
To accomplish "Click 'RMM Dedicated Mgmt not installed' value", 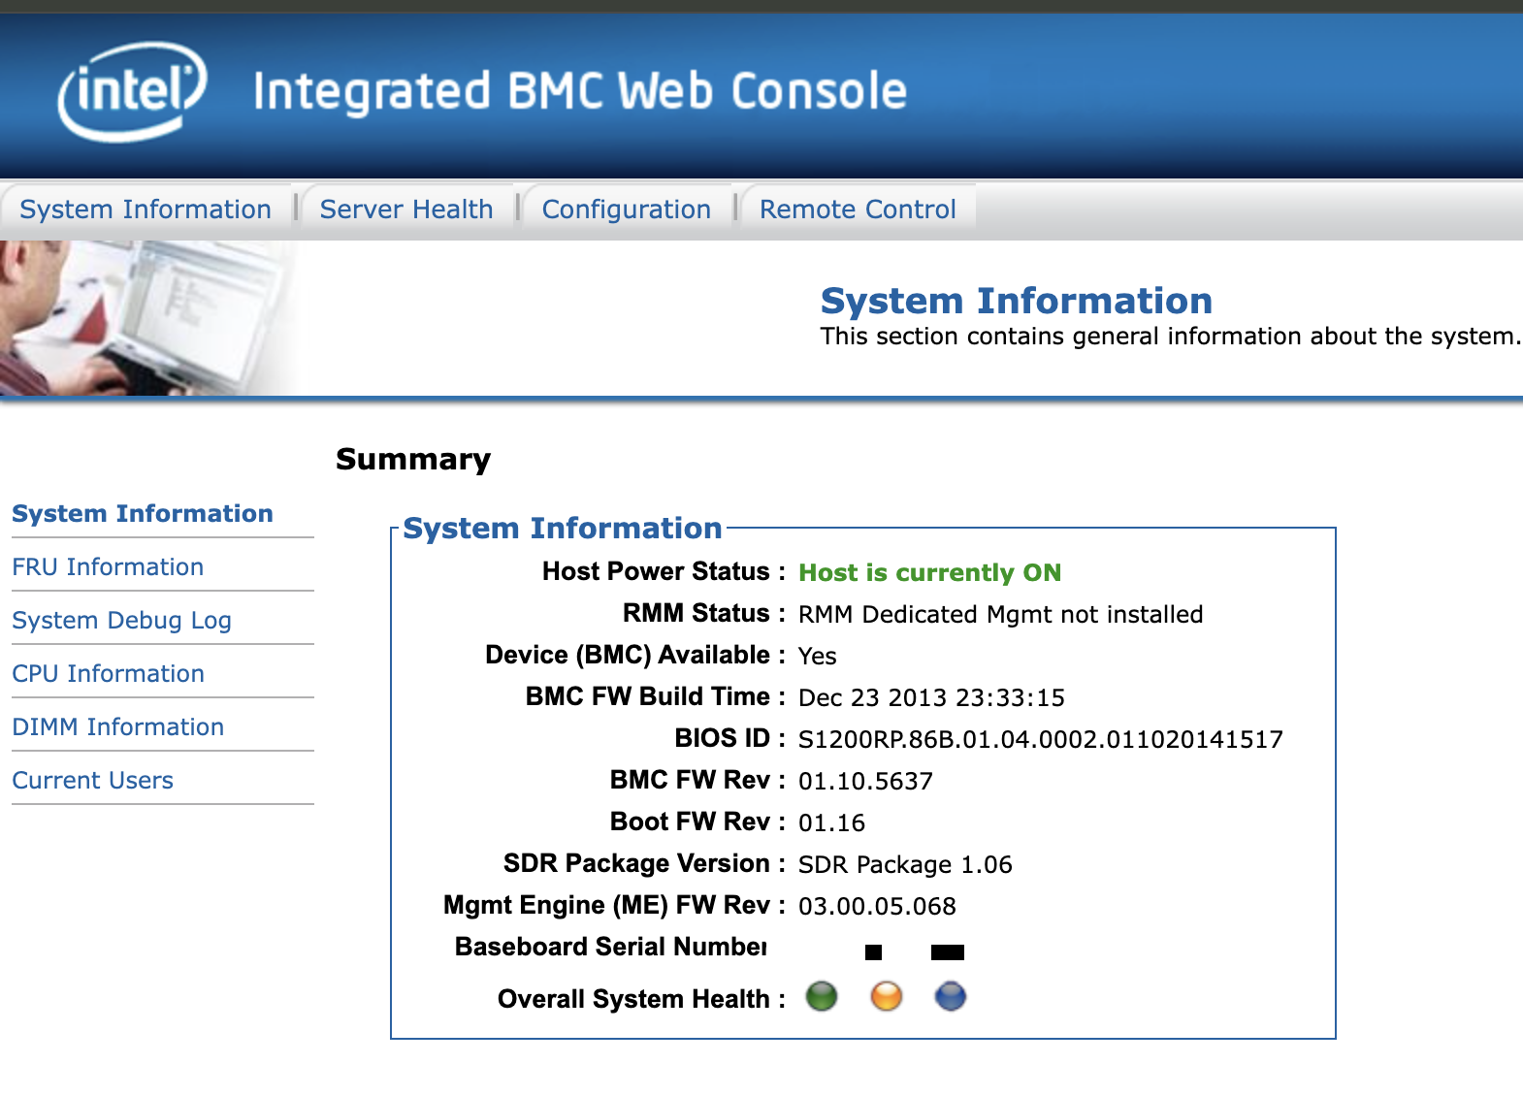I will (x=1000, y=614).
